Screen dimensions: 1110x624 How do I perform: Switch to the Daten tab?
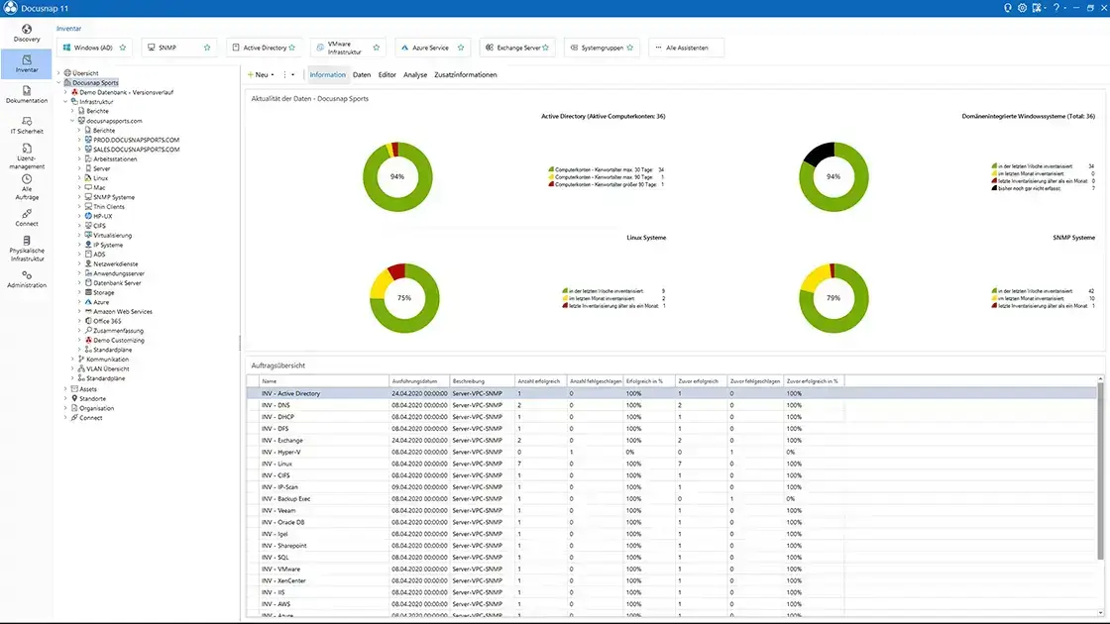361,74
